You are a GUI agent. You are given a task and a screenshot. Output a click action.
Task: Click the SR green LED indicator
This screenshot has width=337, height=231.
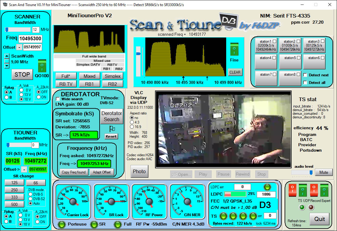click(x=94, y=224)
